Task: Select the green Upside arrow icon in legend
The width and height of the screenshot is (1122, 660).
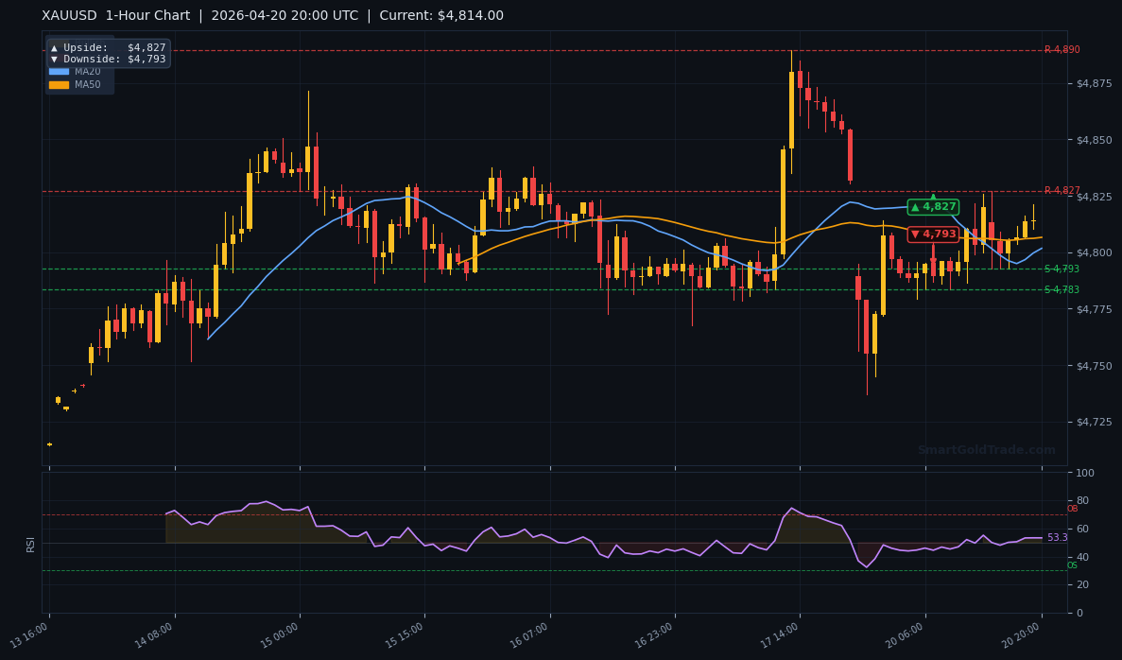Action: coord(54,47)
